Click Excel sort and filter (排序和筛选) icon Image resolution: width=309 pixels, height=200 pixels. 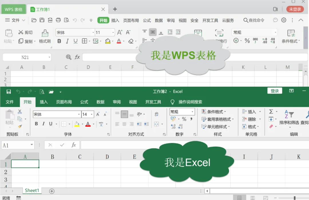coord(289,114)
